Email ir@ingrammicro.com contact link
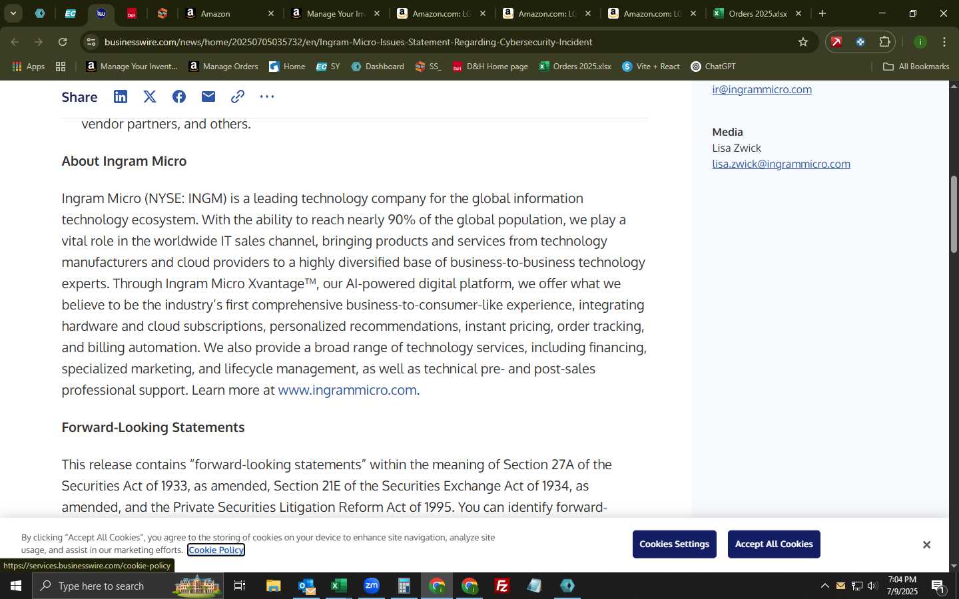This screenshot has height=599, width=959. coord(762,89)
